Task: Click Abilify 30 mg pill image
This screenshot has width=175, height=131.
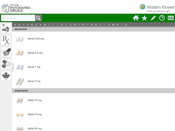Action: (x=20, y=129)
